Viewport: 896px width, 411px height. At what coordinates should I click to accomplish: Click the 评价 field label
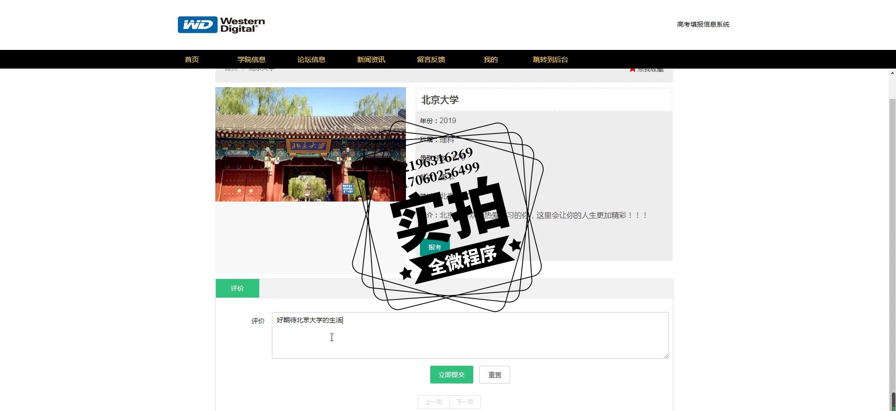[x=258, y=321]
